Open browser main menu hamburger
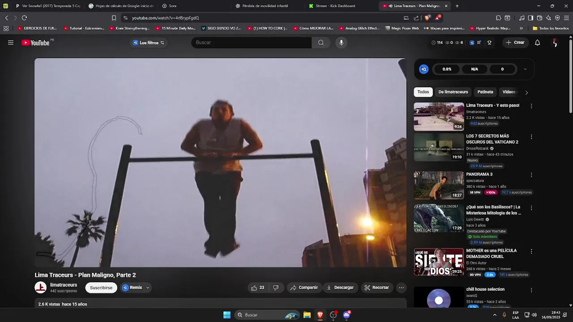573x322 pixels. (x=567, y=18)
